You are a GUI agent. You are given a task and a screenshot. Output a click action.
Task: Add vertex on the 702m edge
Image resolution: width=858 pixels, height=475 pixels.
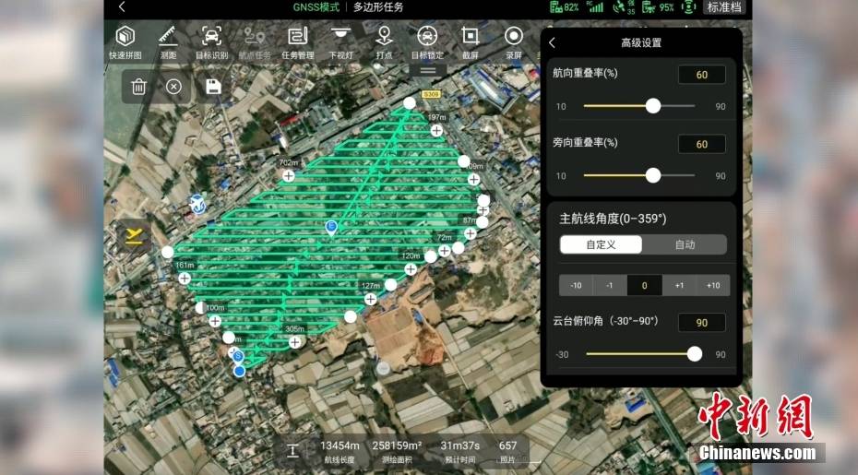point(289,175)
